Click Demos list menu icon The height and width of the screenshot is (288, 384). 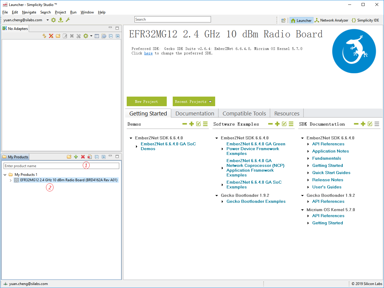205,124
